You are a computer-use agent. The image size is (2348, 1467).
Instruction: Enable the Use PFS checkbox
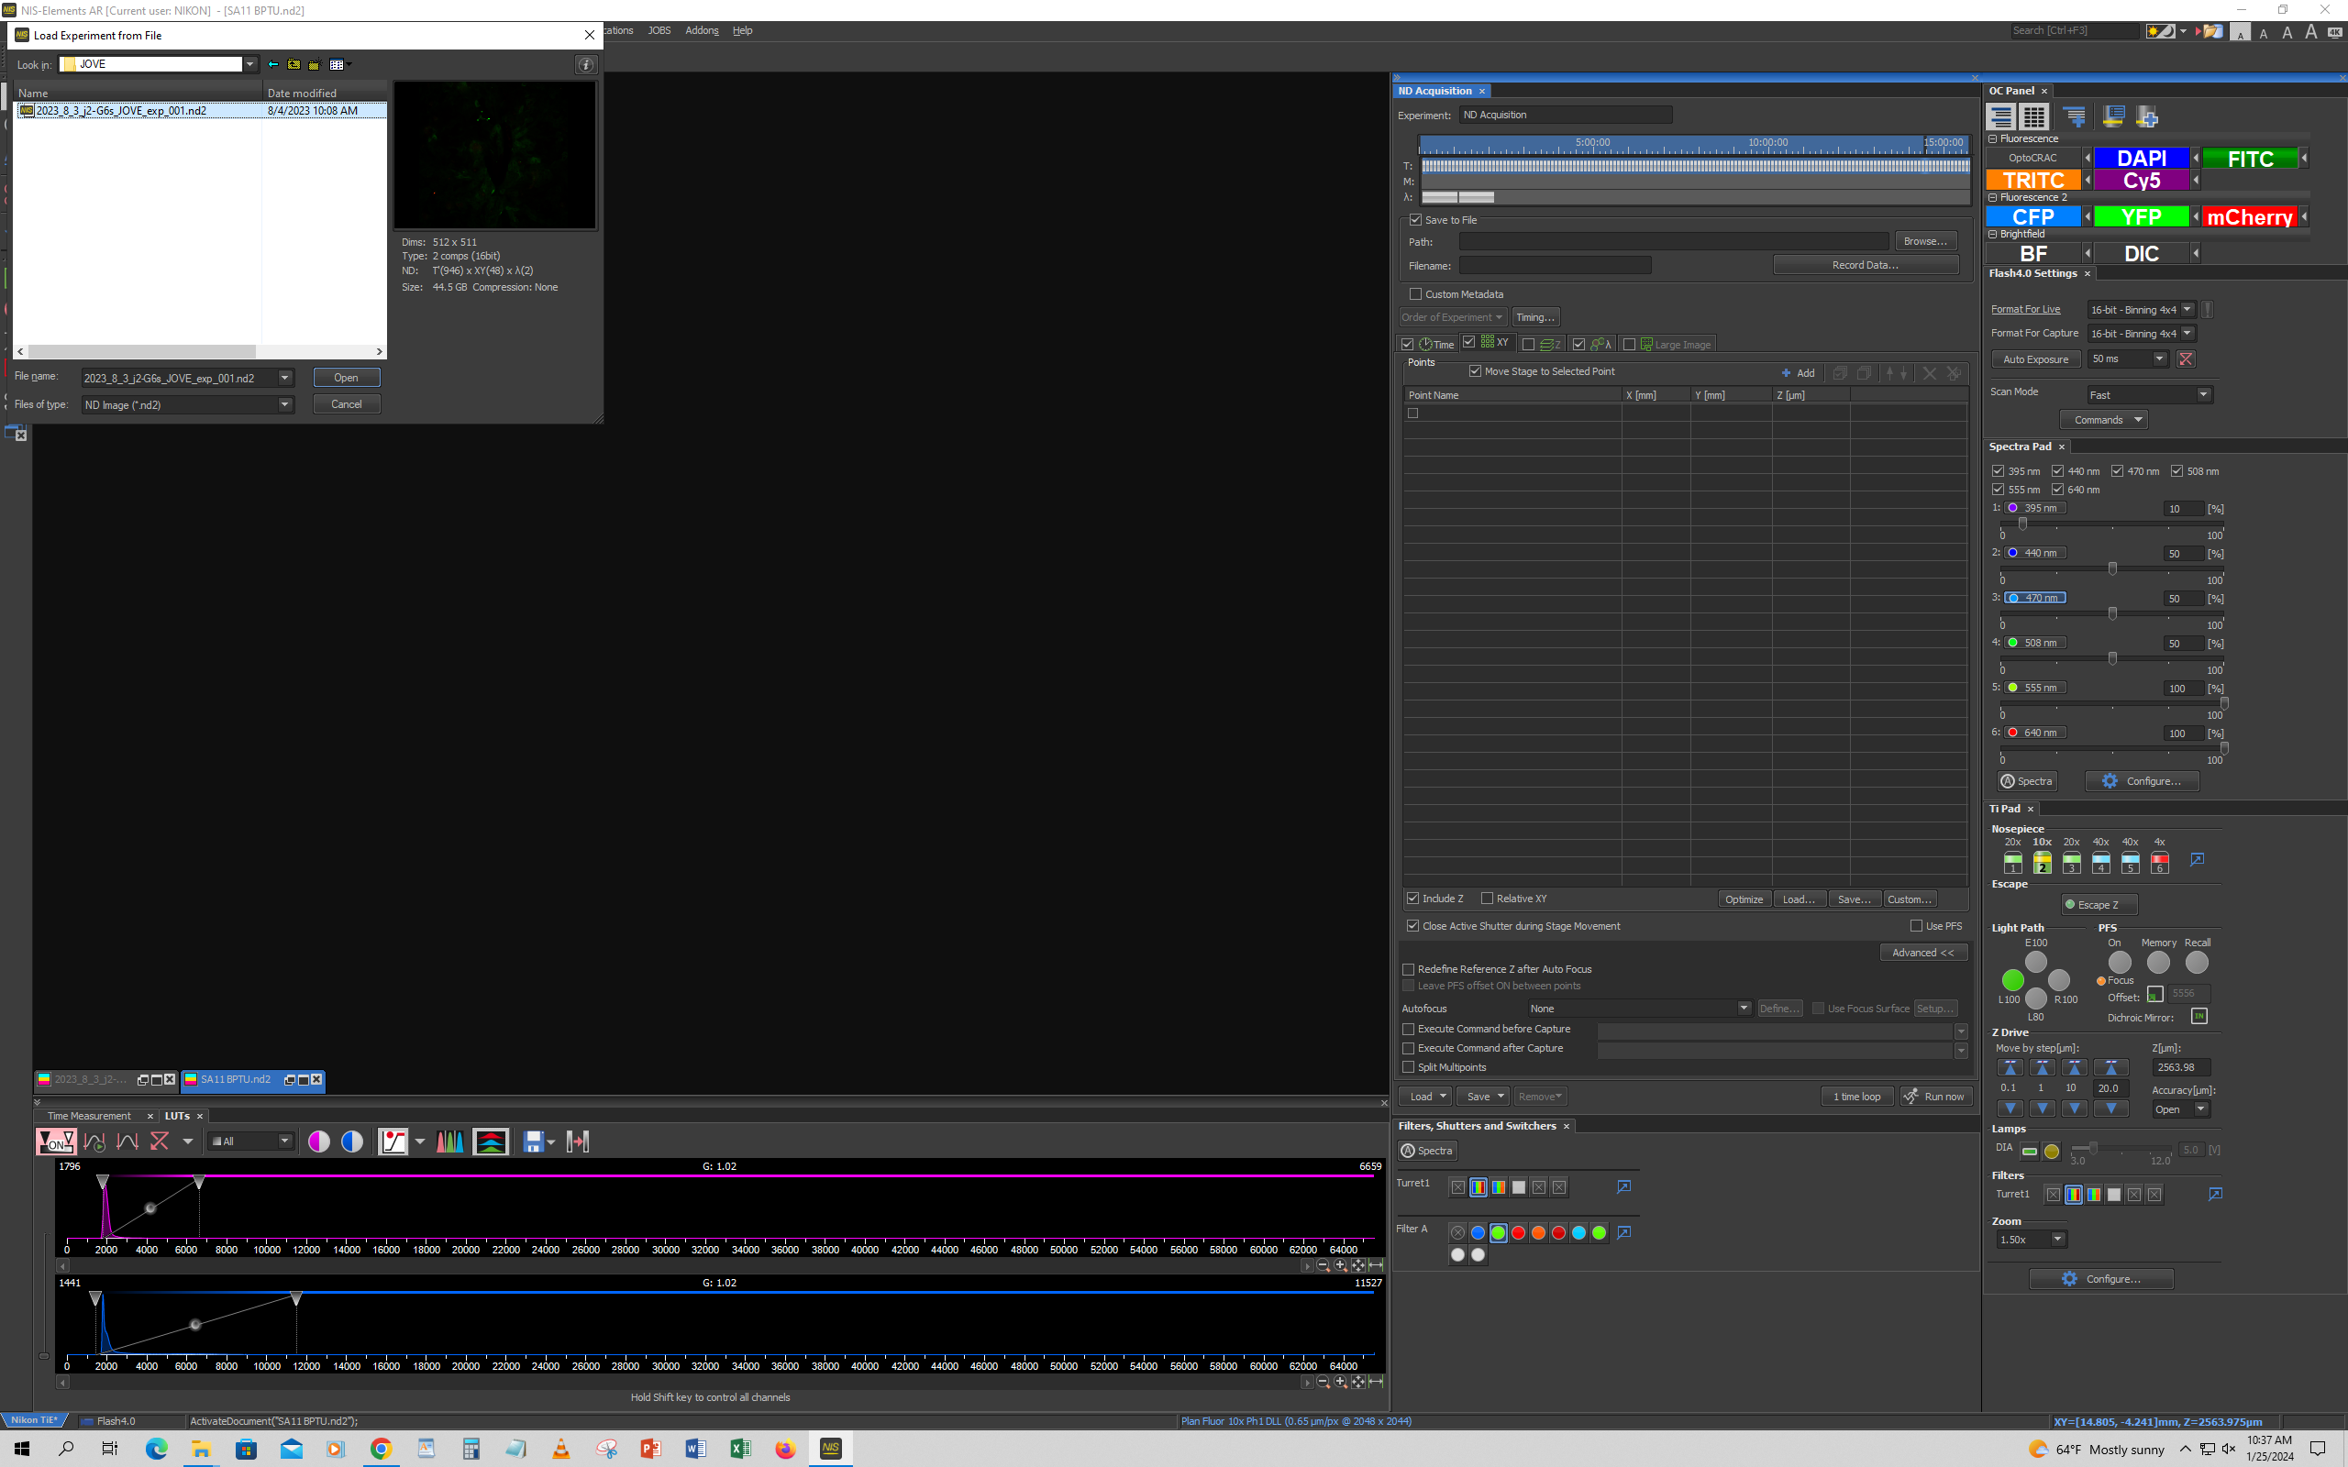(x=1916, y=926)
